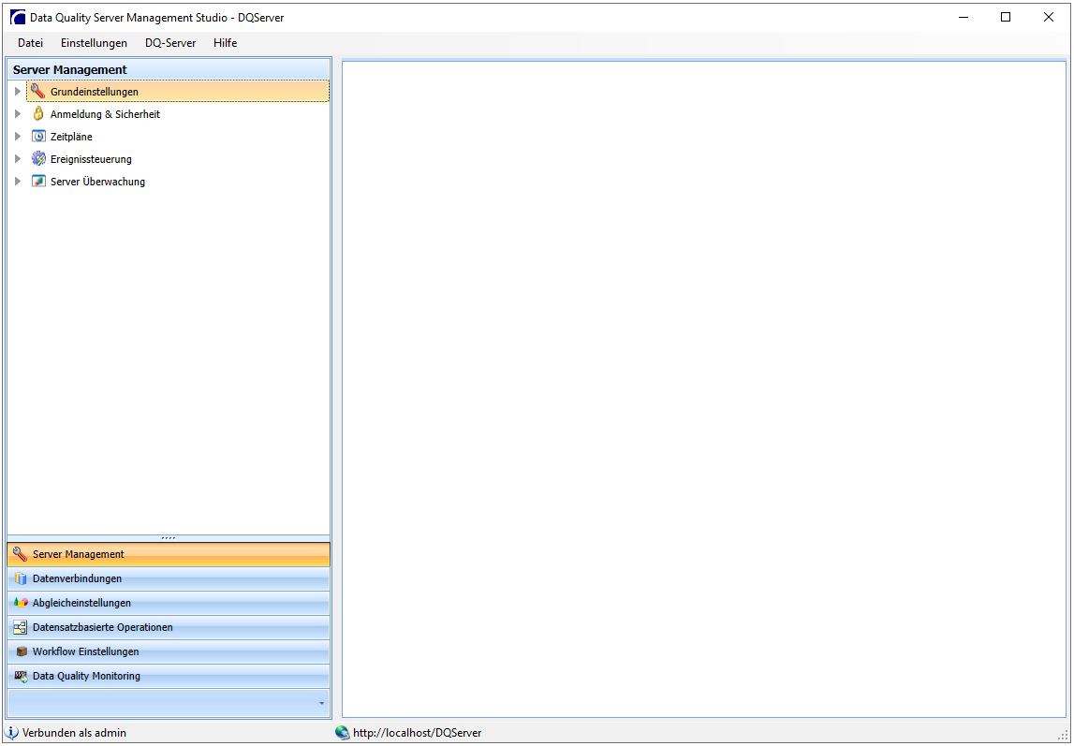The image size is (1074, 746).
Task: Click the Anmeldung & Sicherheit lock icon
Action: (38, 113)
